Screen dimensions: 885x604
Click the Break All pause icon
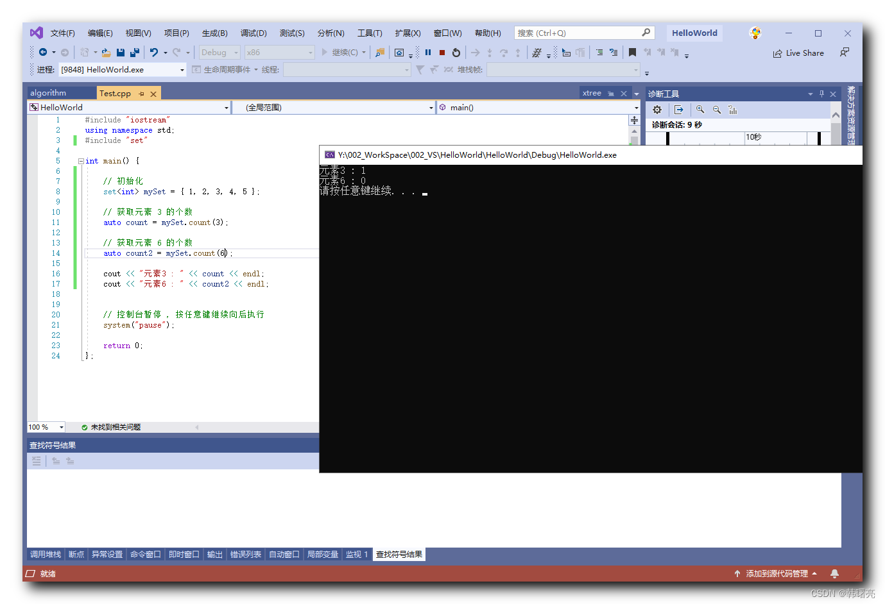(428, 52)
